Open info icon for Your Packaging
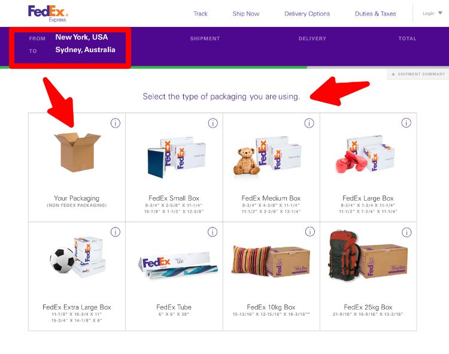449x354 pixels. [x=116, y=123]
